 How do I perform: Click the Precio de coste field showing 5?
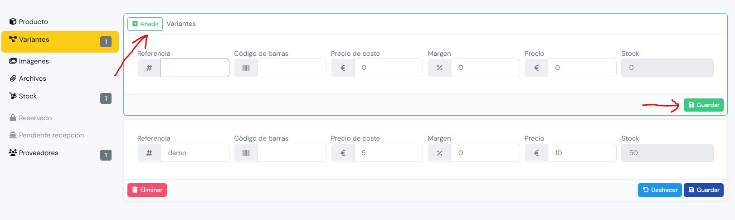tap(388, 153)
